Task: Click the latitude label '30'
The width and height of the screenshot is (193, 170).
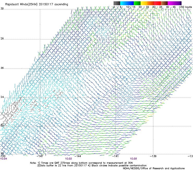Action: coord(2,9)
